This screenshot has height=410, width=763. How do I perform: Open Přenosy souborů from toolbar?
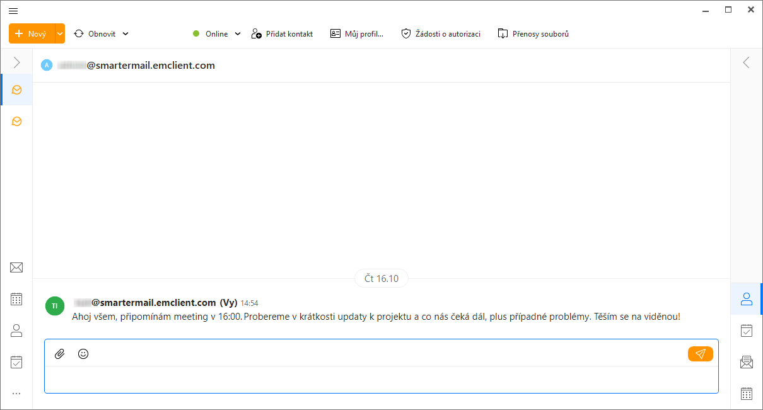click(x=533, y=34)
